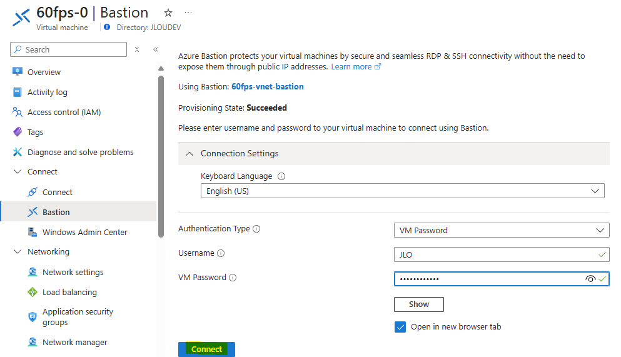Collapse the sidebar with double chevron icon

(x=156, y=49)
